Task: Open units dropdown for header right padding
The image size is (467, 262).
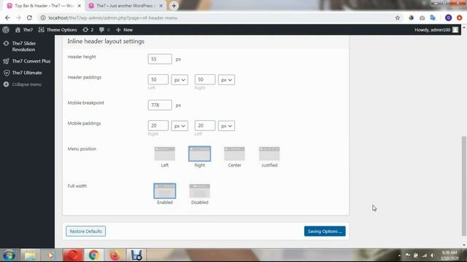Action: [226, 79]
